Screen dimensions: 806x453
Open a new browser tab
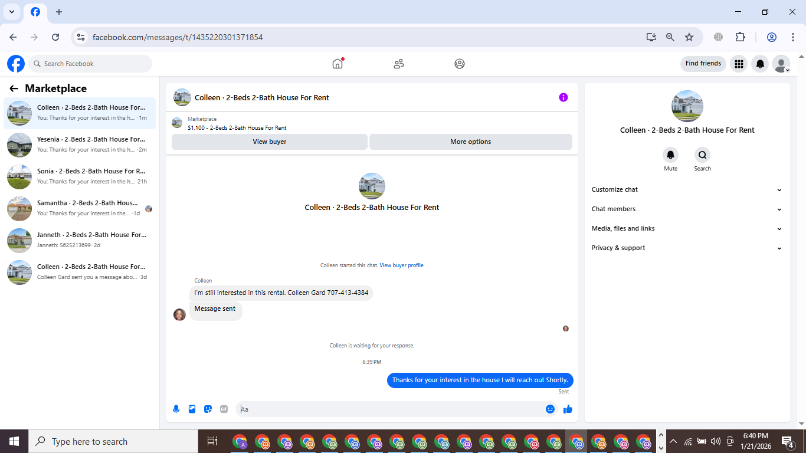point(58,12)
